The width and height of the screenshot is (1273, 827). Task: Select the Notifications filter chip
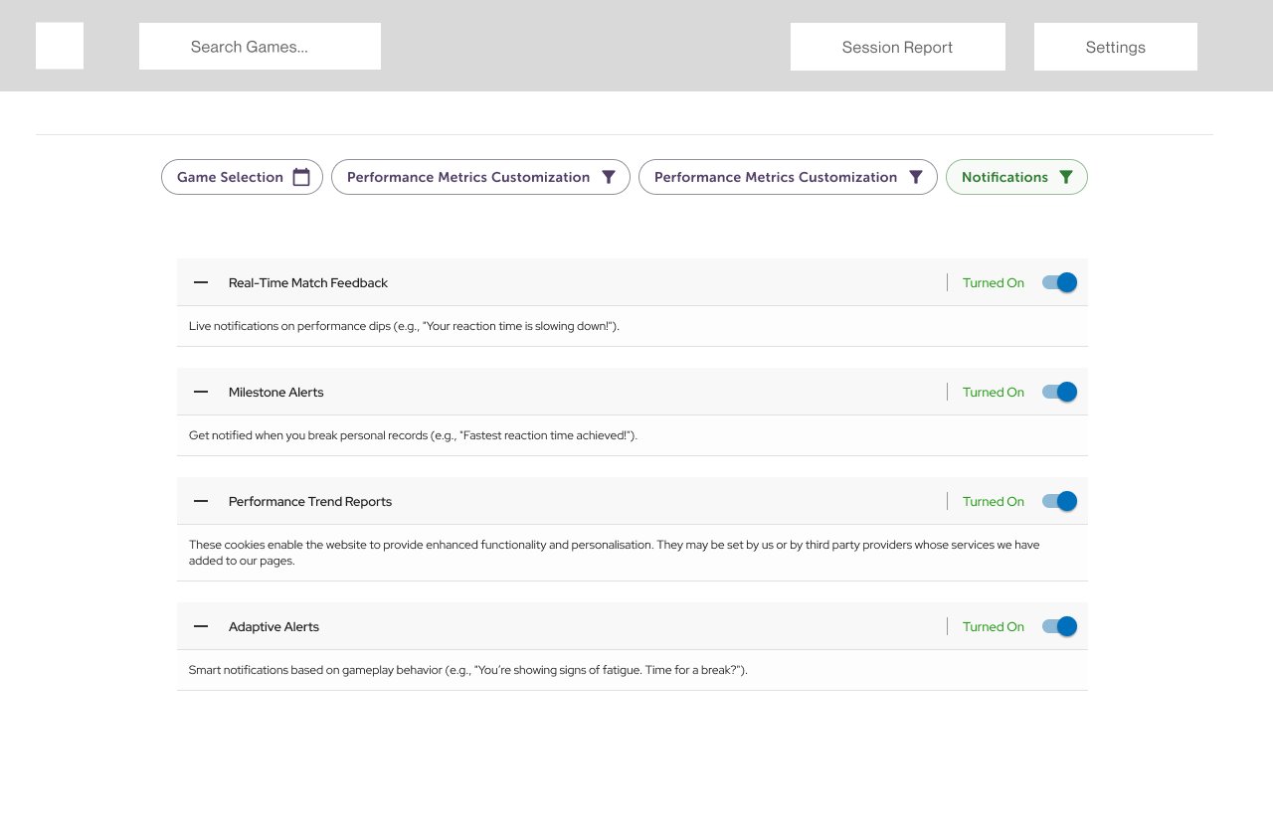1016,177
